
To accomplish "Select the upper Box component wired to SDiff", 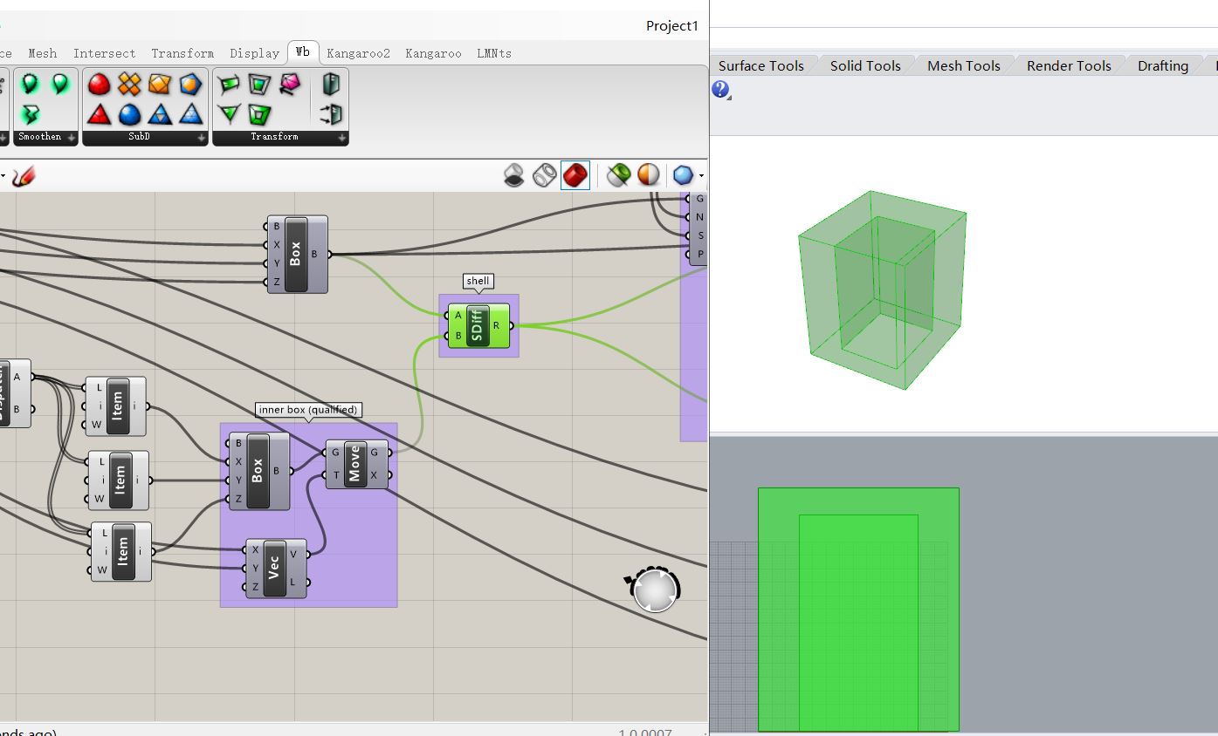I will 296,255.
